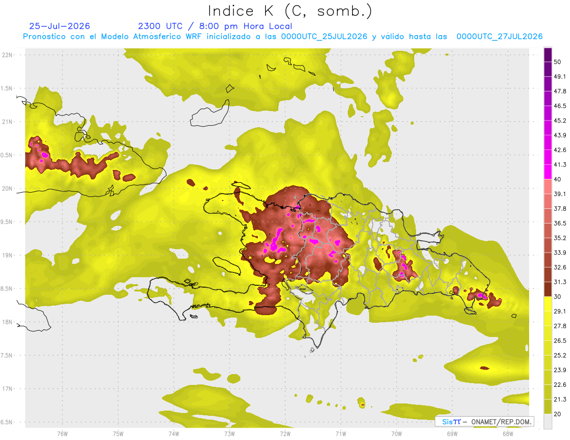570x440 pixels.
Task: Click legend value "32.6"
Action: (560, 267)
